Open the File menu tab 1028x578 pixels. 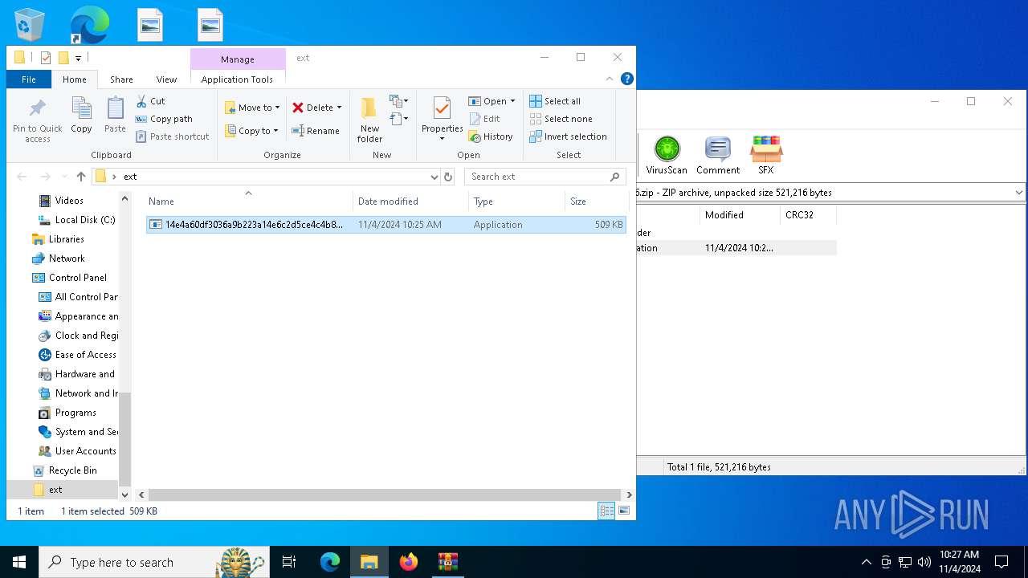point(29,79)
